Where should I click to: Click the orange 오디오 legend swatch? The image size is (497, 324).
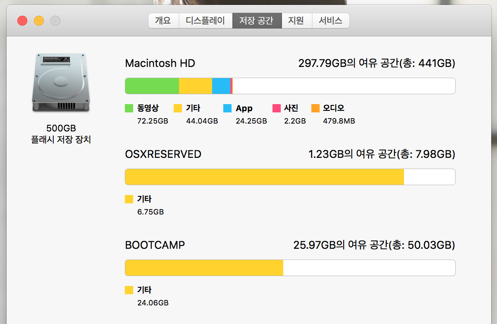(x=315, y=108)
